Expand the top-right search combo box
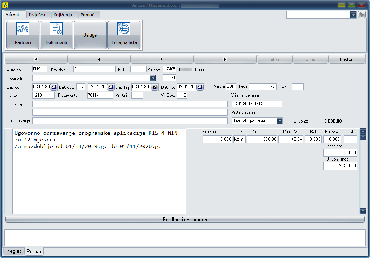This screenshot has width=370, height=258. point(353,15)
